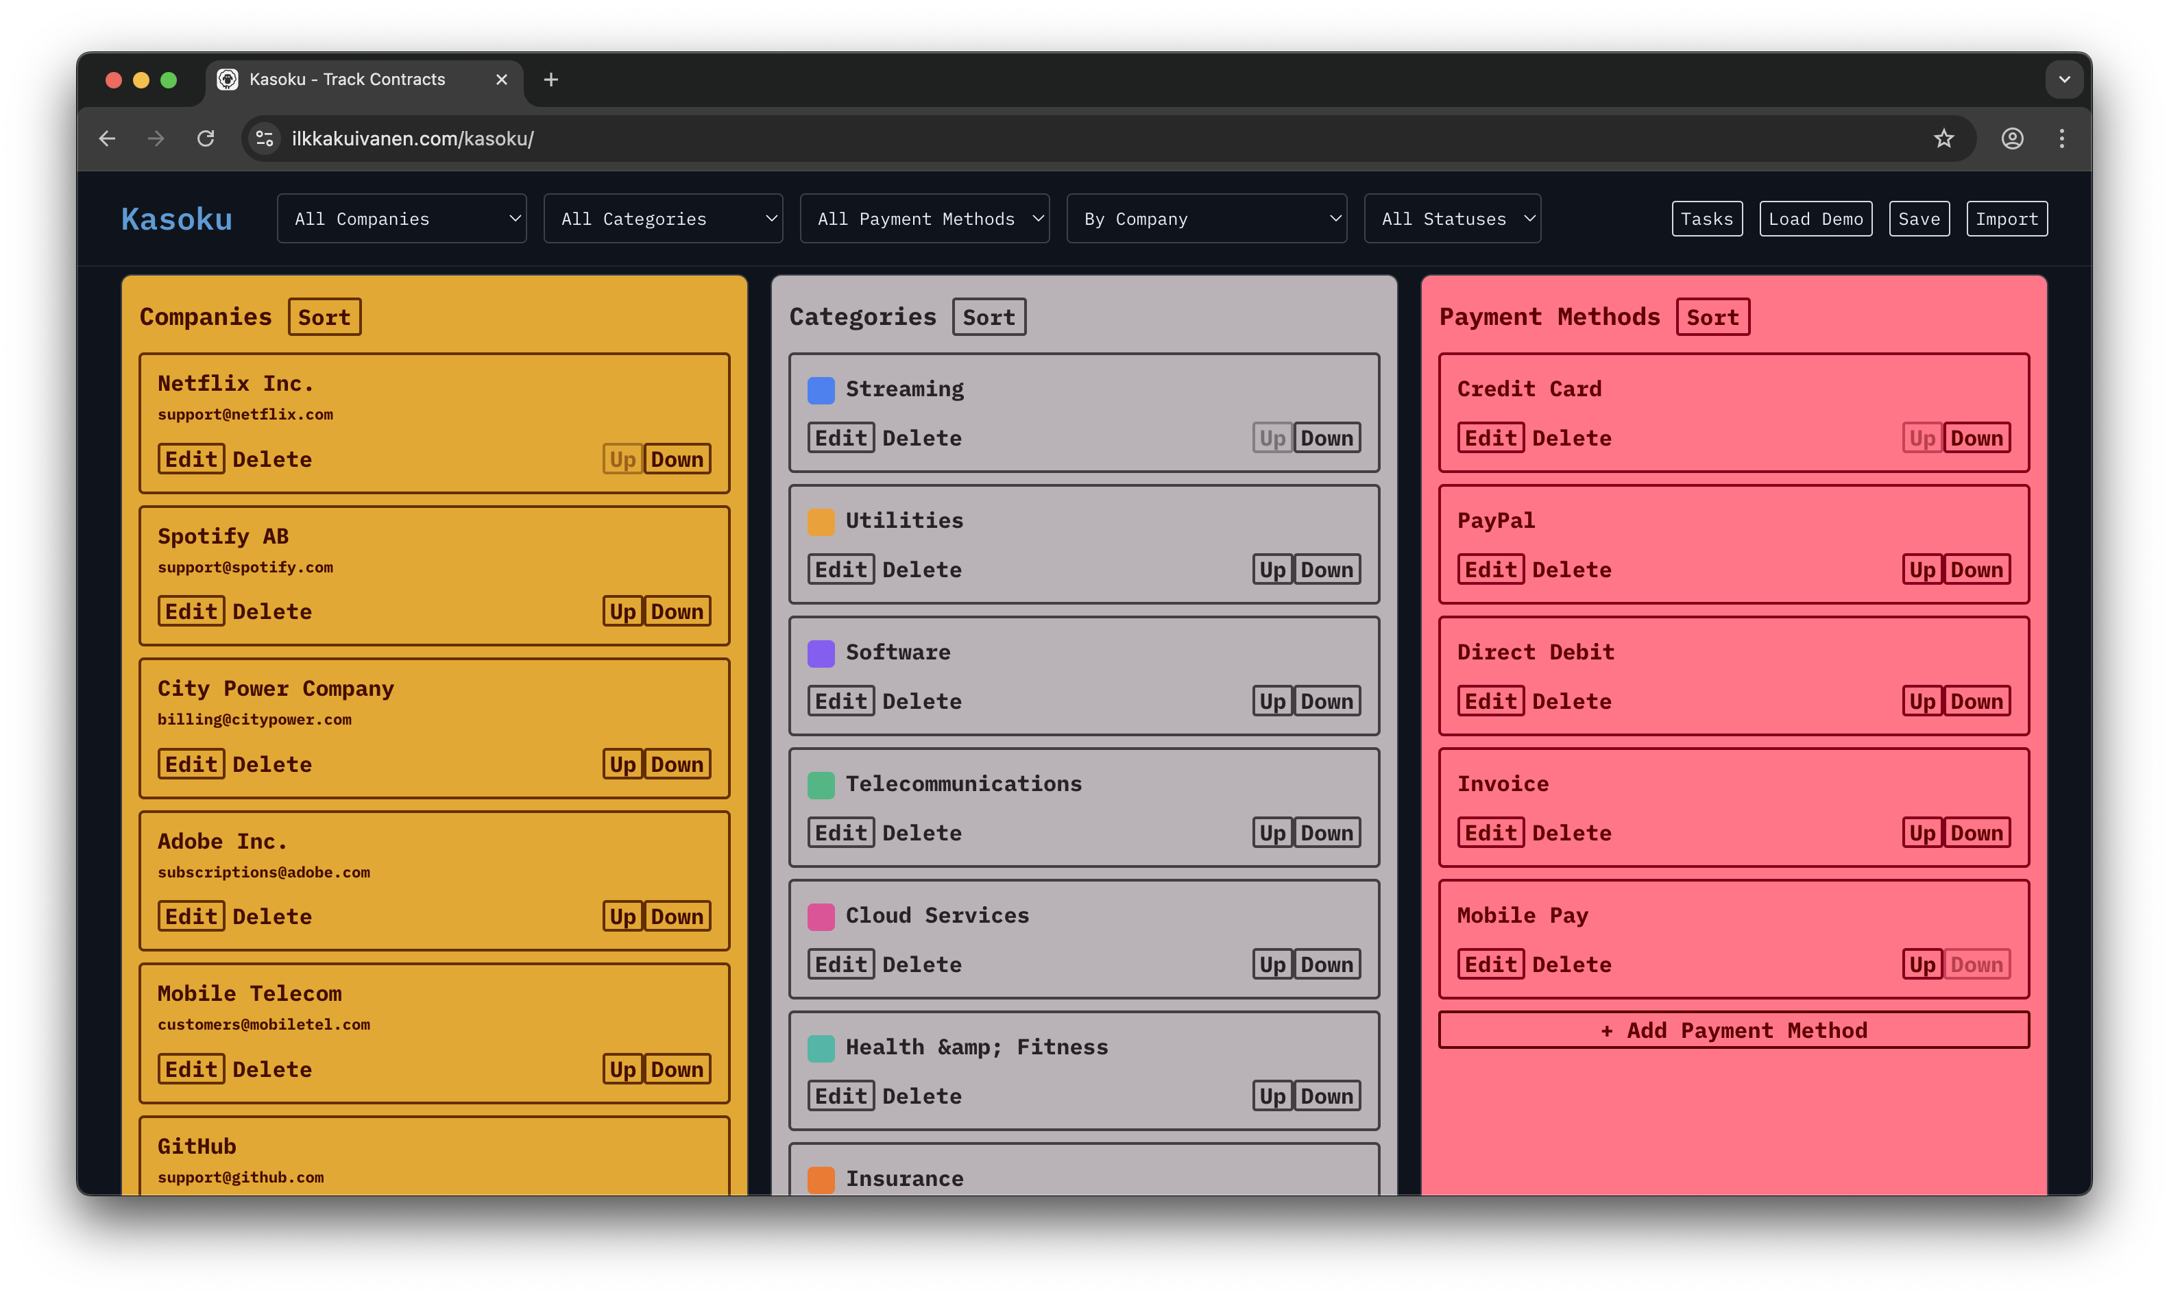2169x1297 pixels.
Task: Open the All Companies dropdown
Action: (401, 219)
